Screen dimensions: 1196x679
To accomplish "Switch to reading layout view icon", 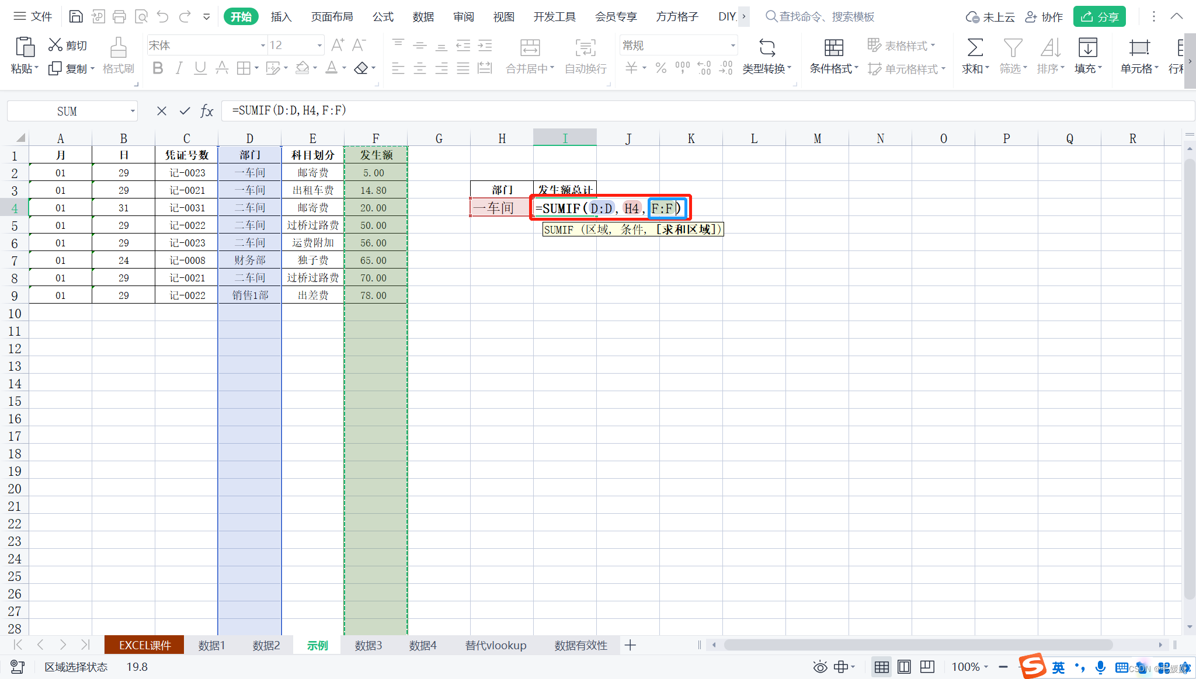I will [927, 667].
